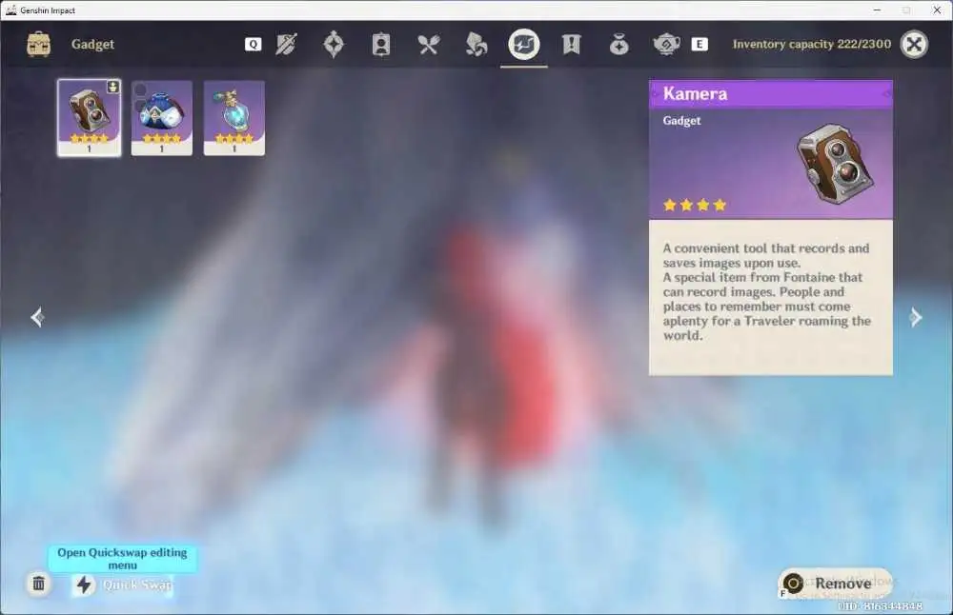953x615 pixels.
Task: Click the trash can discard icon
Action: coord(39,584)
